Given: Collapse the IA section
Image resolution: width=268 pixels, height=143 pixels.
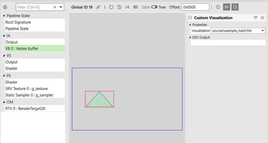Looking at the screenshot, I should point(4,35).
